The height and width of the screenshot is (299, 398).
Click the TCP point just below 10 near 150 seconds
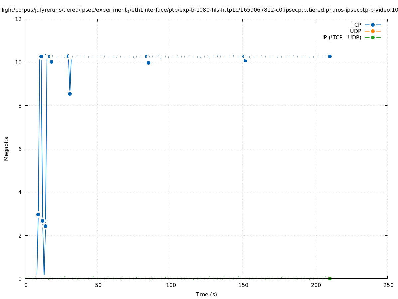(245, 60)
